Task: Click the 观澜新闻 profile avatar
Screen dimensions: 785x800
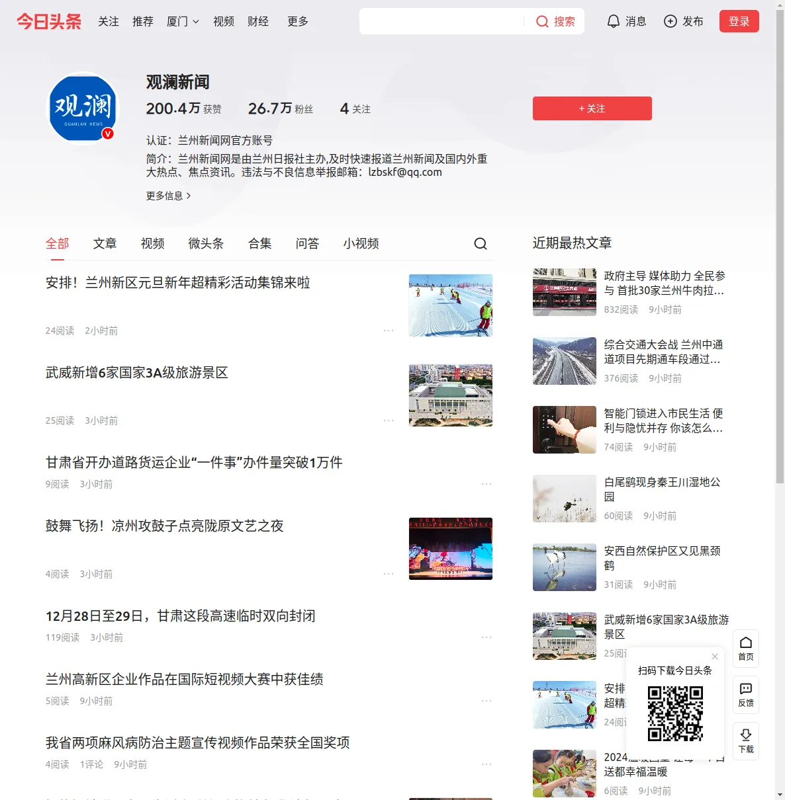Action: click(x=83, y=108)
